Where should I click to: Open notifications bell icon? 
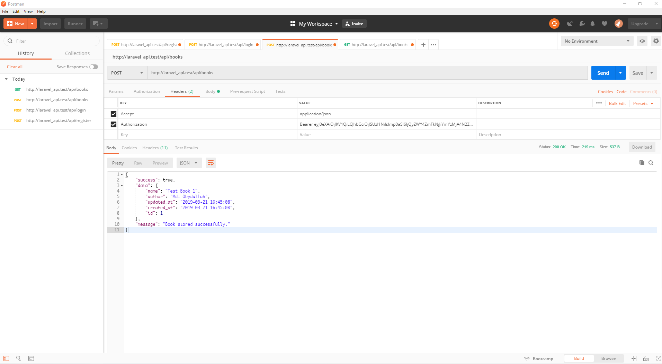point(593,24)
